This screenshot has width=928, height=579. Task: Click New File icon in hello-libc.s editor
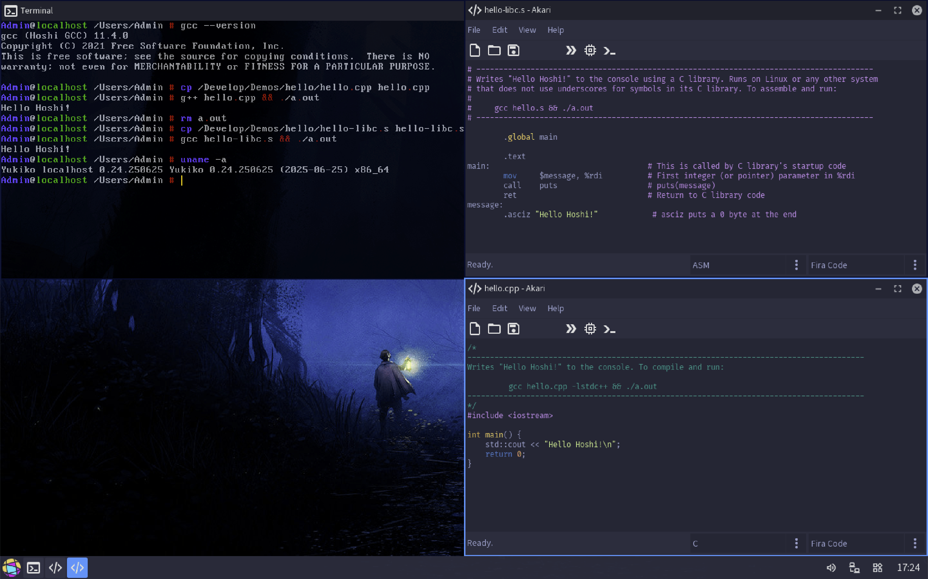point(475,50)
